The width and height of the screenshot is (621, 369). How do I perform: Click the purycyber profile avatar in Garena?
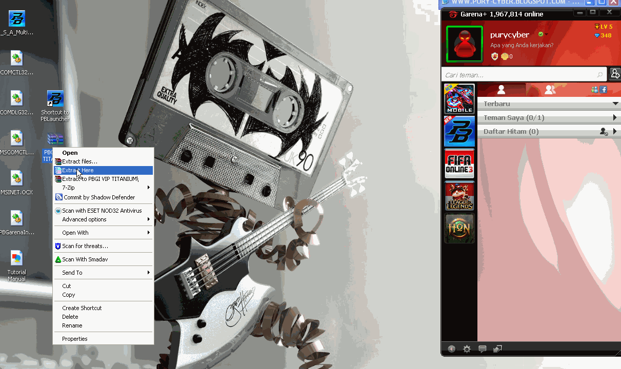(x=464, y=44)
